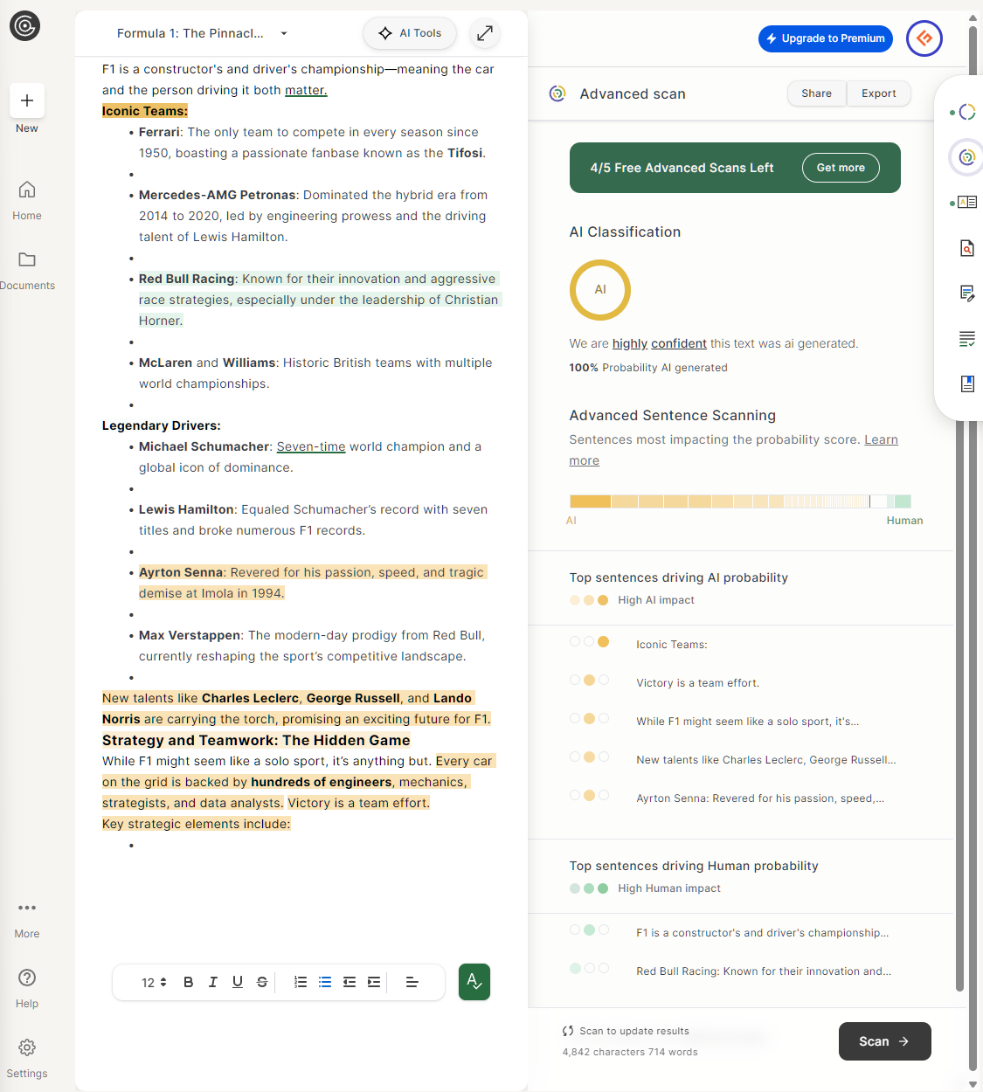This screenshot has height=1092, width=983.
Task: Click the underlined 'Seven-time' word
Action: (311, 446)
